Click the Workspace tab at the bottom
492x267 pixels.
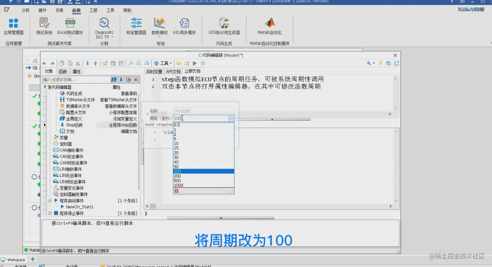click(13, 260)
